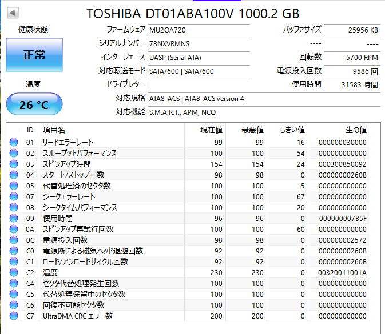
Task: Click the standard field ATA8-ACS version 4
Action: [264, 99]
